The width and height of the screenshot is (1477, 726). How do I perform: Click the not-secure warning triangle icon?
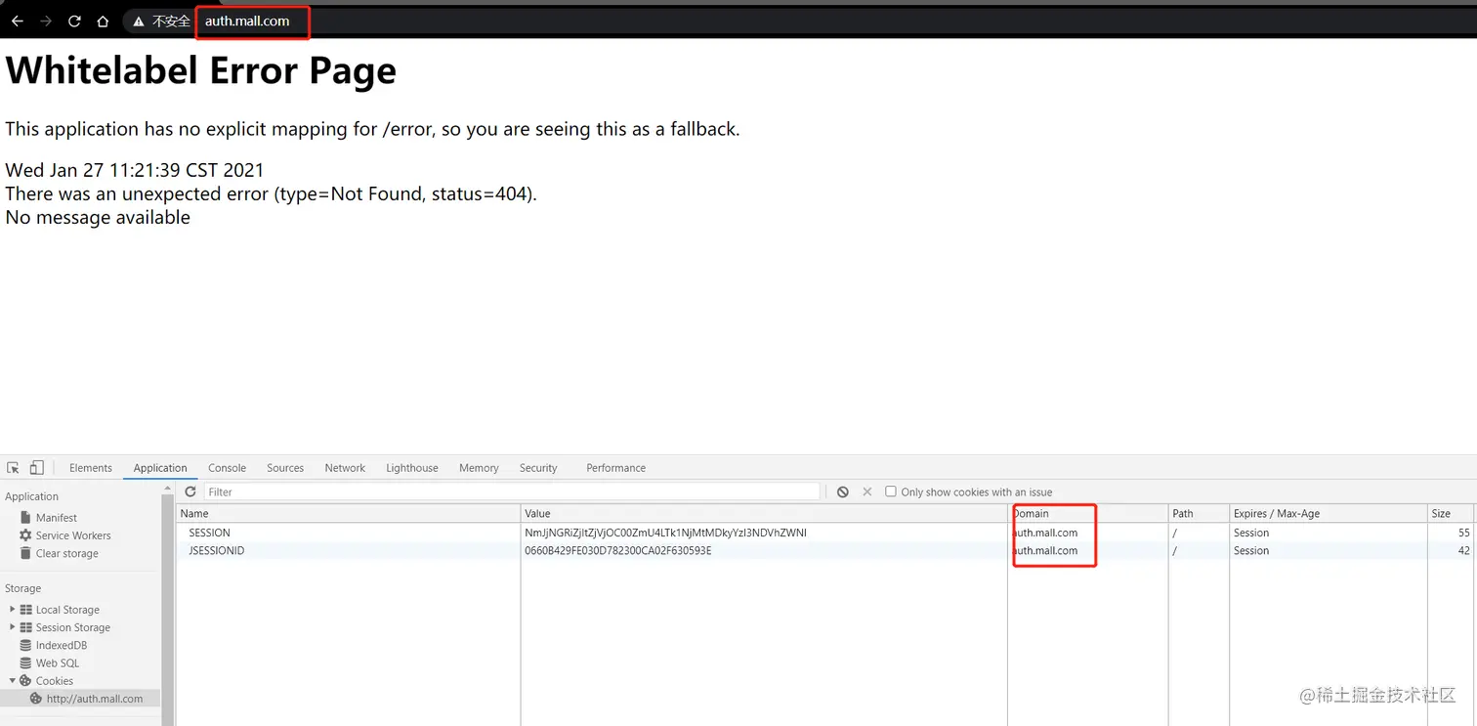139,21
